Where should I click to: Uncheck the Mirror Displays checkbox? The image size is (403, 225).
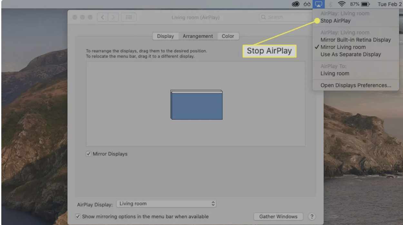tap(89, 154)
